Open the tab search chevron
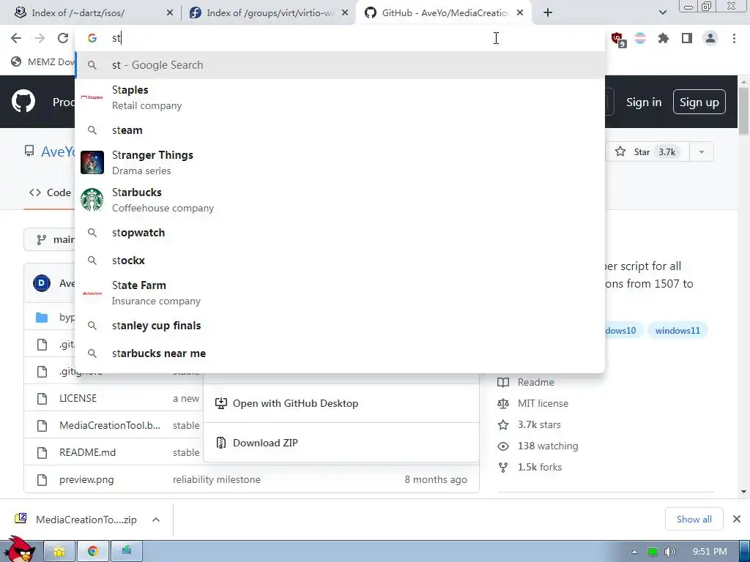The width and height of the screenshot is (750, 562). pyautogui.click(x=662, y=13)
